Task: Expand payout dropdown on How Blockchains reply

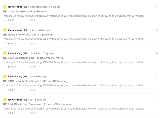Action: pos(16,67)
